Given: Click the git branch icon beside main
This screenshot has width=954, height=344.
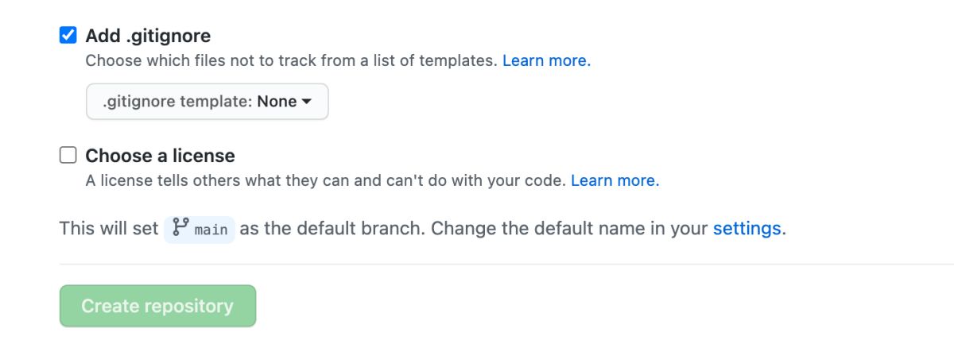Looking at the screenshot, I should point(180,229).
